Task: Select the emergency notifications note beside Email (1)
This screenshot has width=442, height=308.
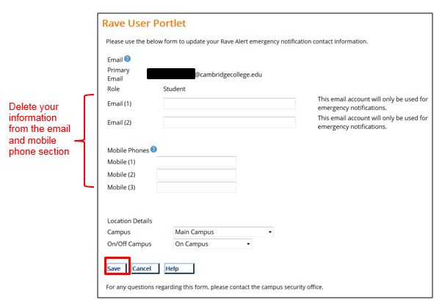Action: pyautogui.click(x=373, y=103)
